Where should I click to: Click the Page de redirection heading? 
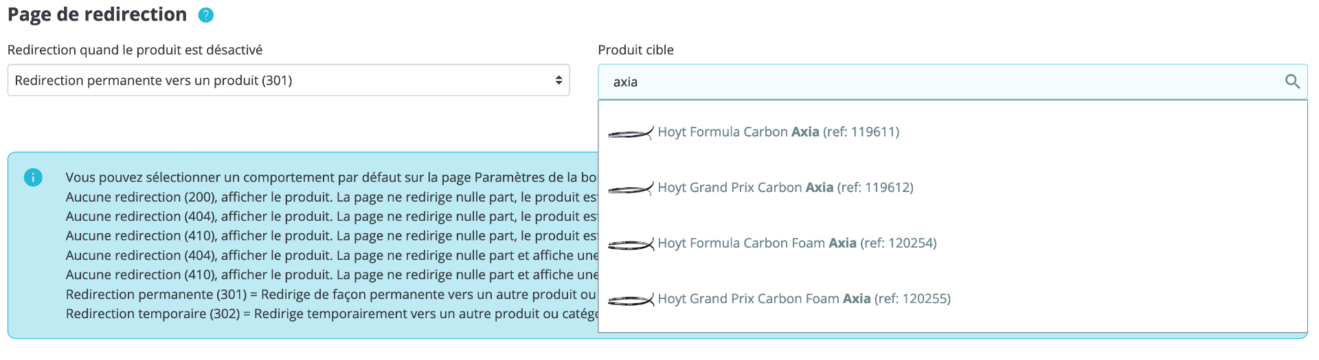point(98,14)
